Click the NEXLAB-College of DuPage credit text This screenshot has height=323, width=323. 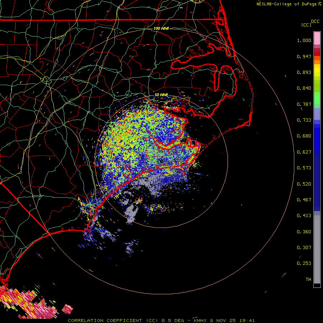(286, 4)
